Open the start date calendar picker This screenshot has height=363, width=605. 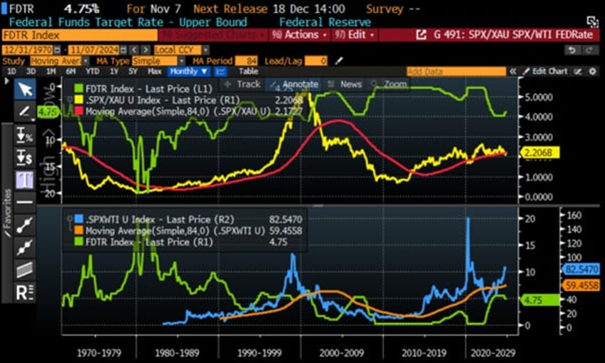coord(58,50)
